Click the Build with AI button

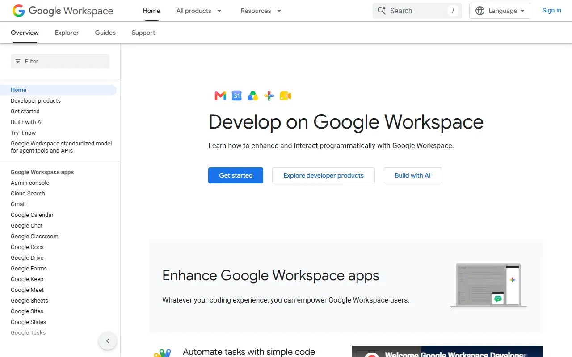pos(413,175)
